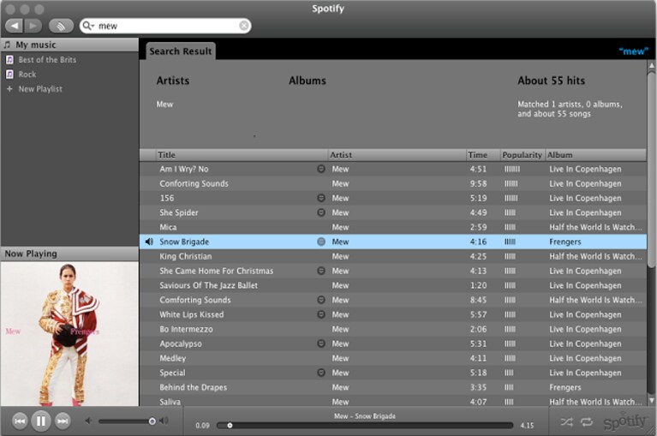Screen dimensions: 657x436
Task: Open Frengers album link on Snow Brigade row
Action: [x=564, y=242]
